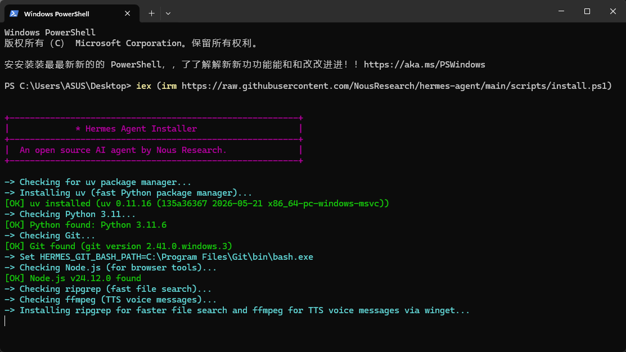
Task: Click 'Installing ripgrep for faster file search' line
Action: (x=237, y=310)
